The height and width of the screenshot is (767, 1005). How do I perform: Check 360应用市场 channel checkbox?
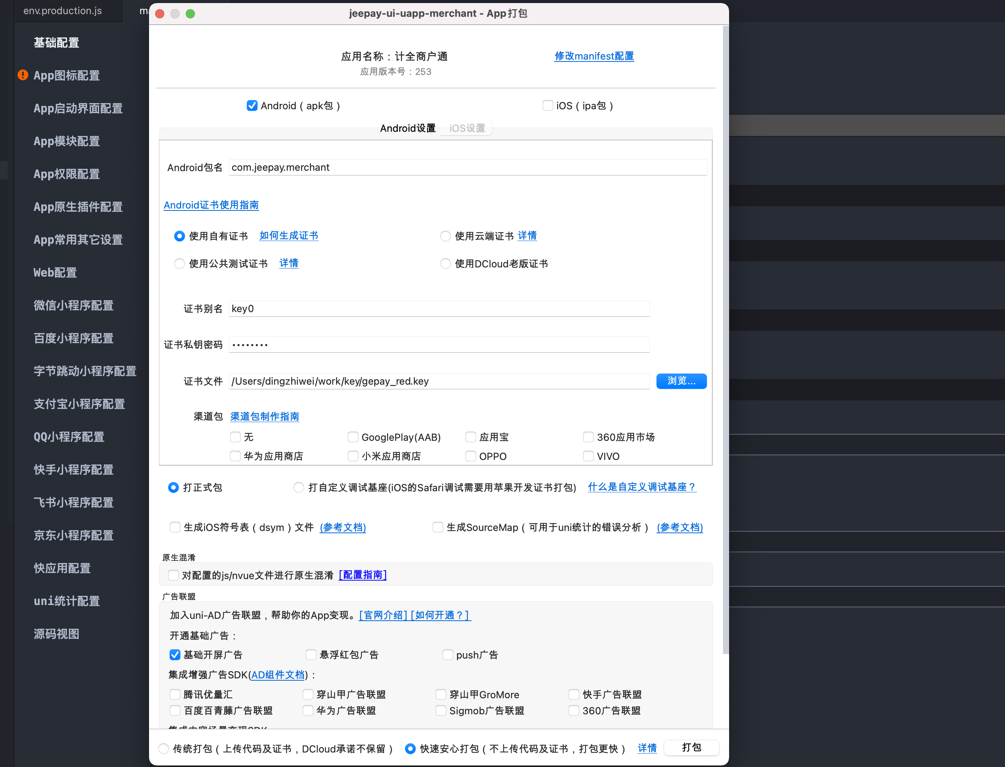click(588, 437)
